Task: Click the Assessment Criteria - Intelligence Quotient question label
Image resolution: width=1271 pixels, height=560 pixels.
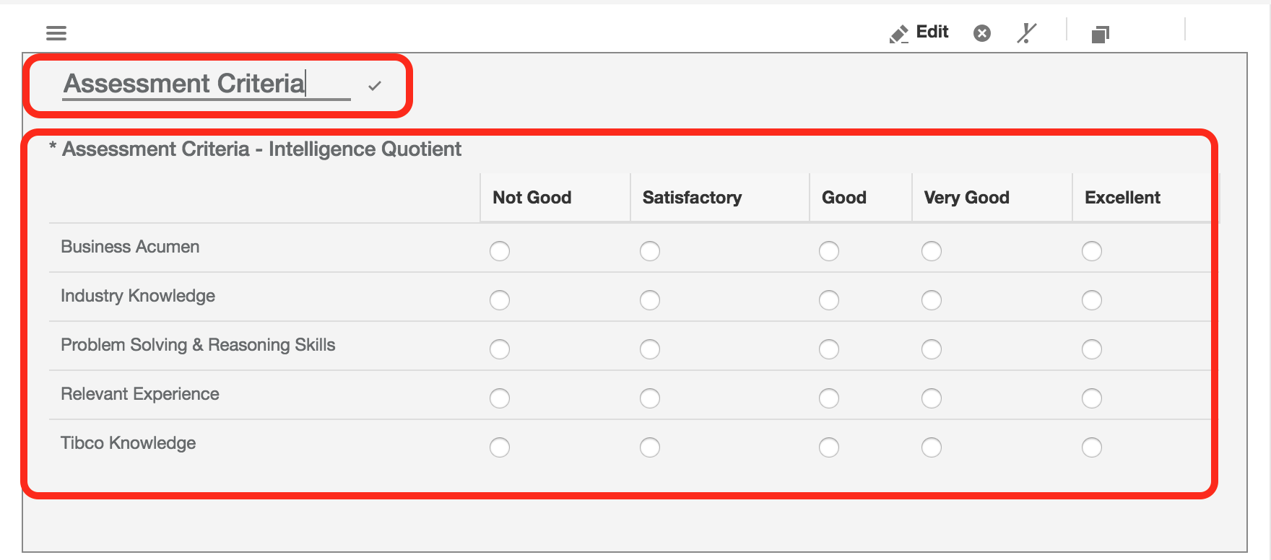Action: (x=261, y=149)
